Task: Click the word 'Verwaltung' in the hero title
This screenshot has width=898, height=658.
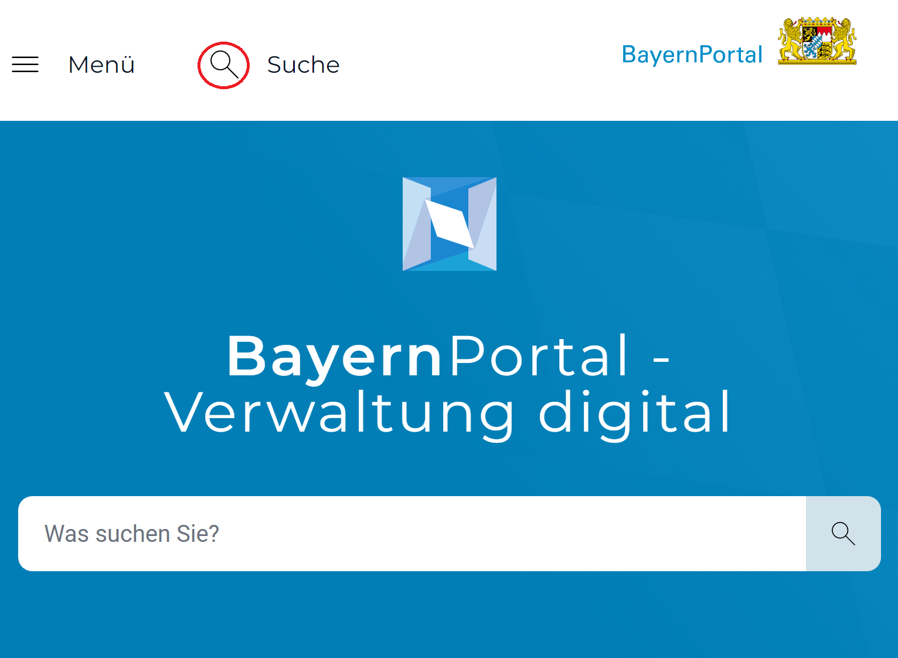Action: point(340,412)
